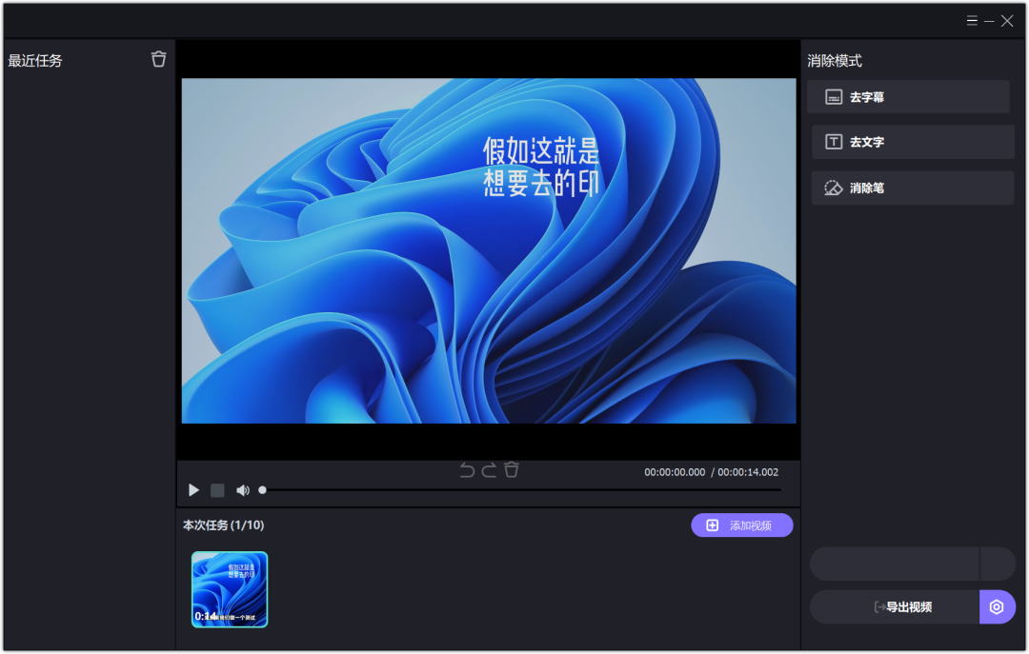Clear recent tasks with trash icon

click(159, 60)
